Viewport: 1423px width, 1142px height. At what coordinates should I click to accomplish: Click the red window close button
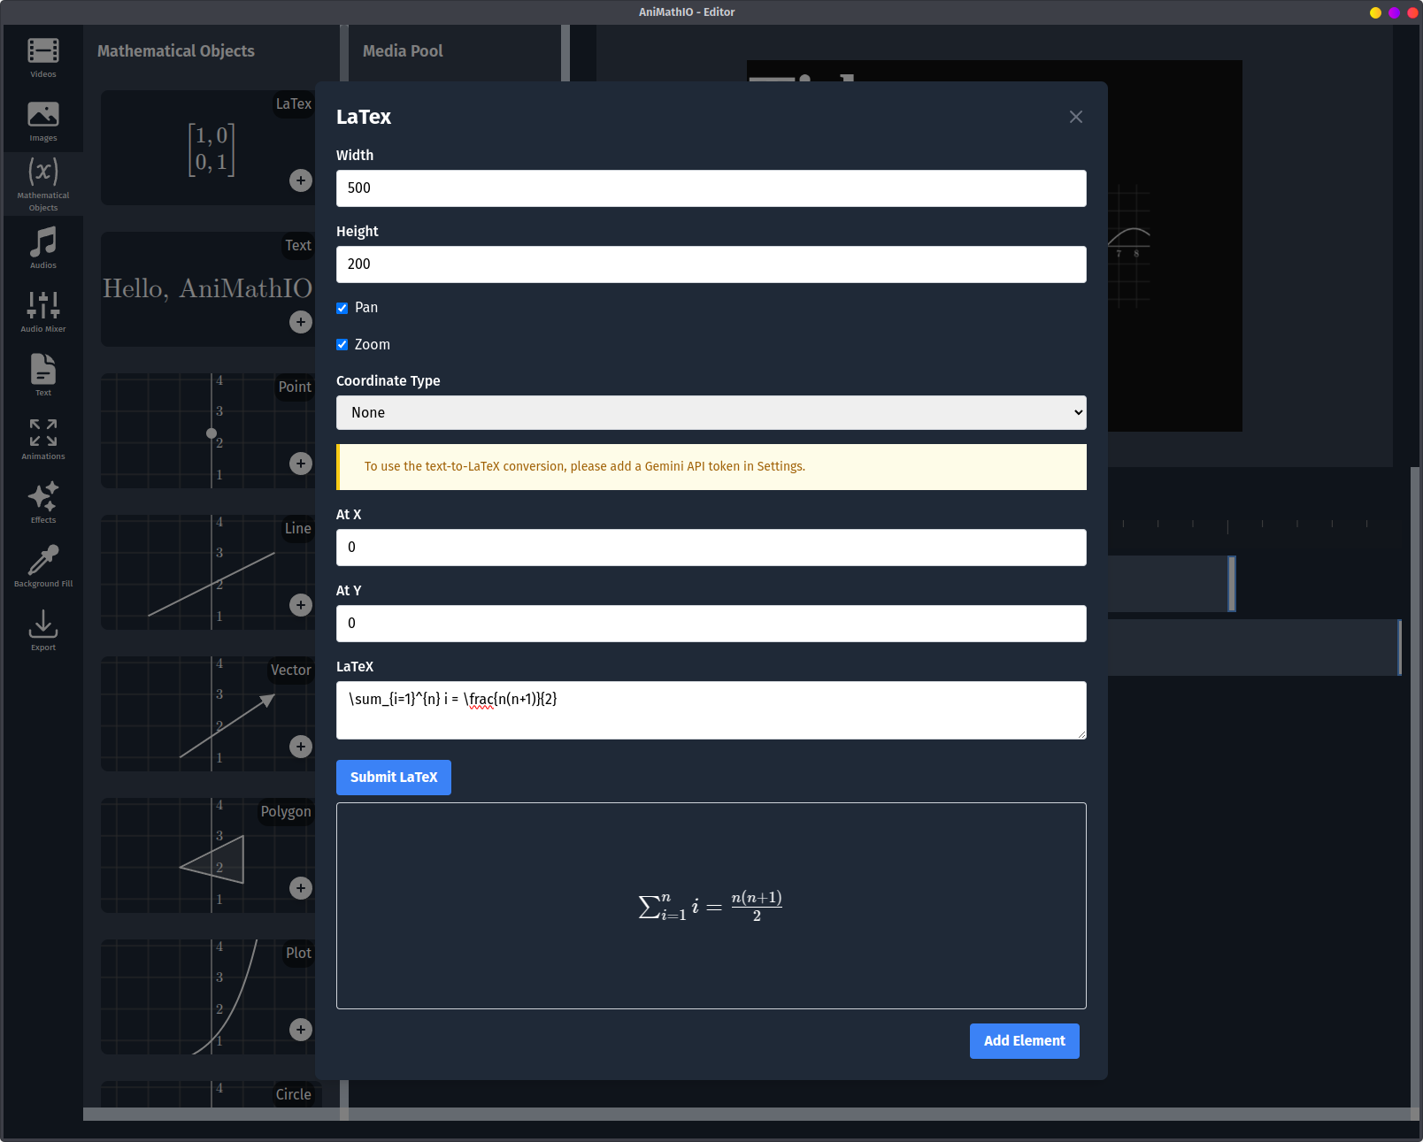pos(1412,12)
